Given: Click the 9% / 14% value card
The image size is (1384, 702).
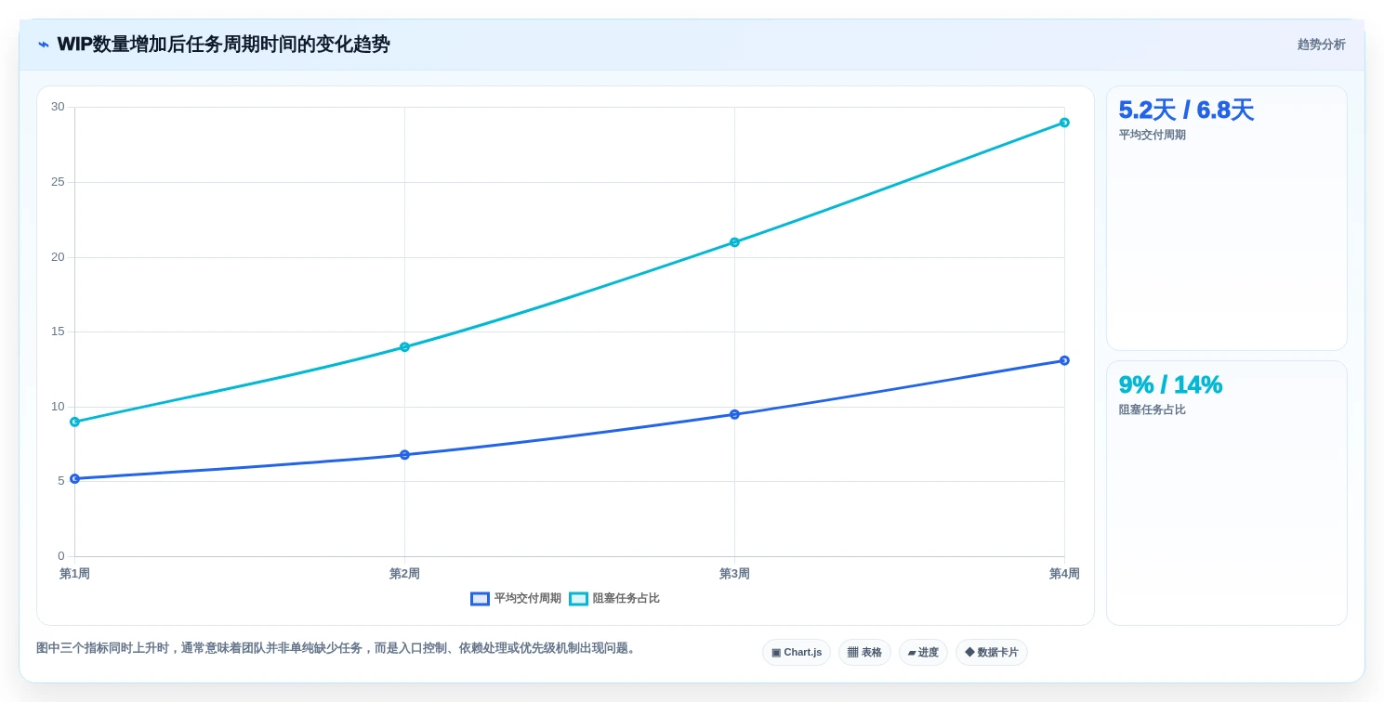Looking at the screenshot, I should pyautogui.click(x=1227, y=493).
